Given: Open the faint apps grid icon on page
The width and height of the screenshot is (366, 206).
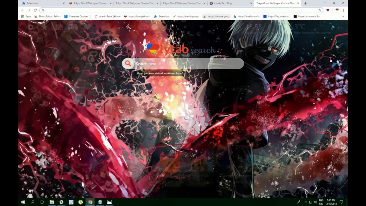Looking at the screenshot, I should click(59, 27).
